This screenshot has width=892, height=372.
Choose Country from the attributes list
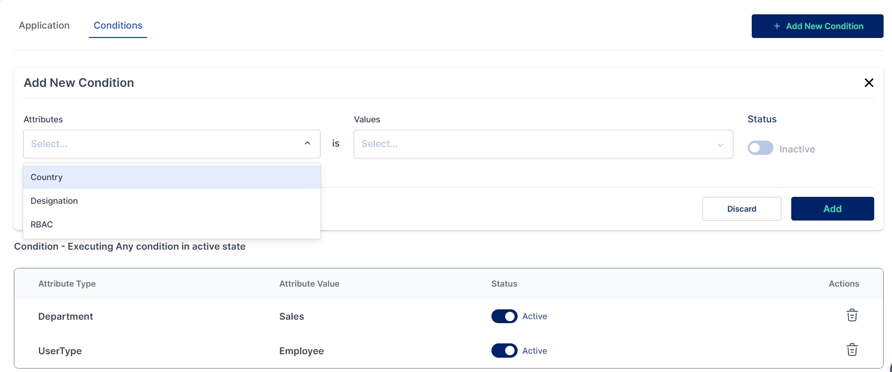pyautogui.click(x=46, y=177)
